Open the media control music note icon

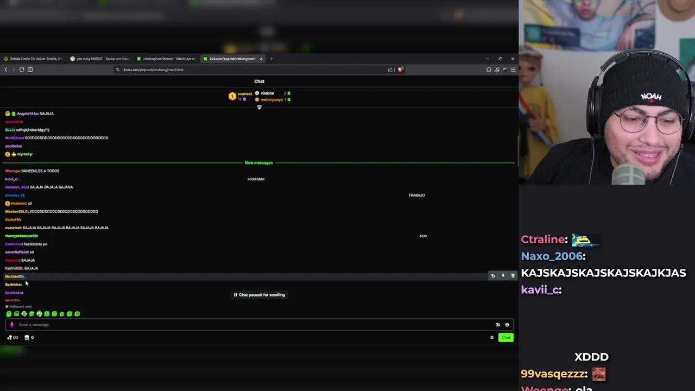[x=497, y=70]
